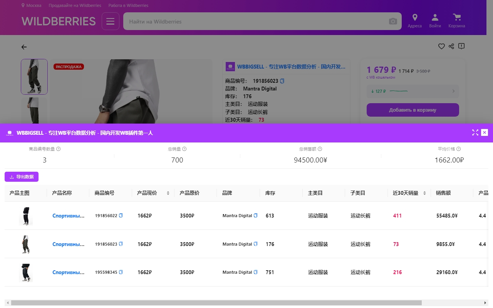Screen dimensions: 493x308
Task: Toggle sorting on 近30天销量 column
Action: [424, 192]
